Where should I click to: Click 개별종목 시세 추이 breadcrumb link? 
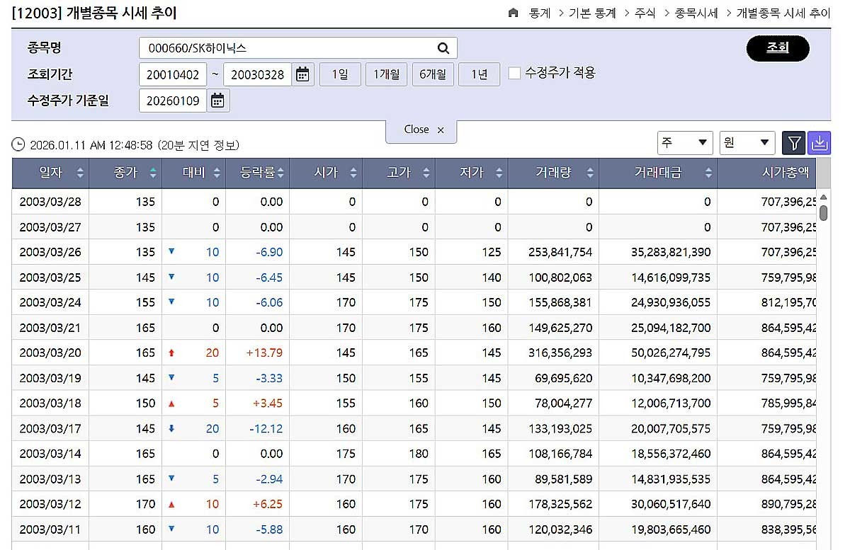(x=783, y=13)
